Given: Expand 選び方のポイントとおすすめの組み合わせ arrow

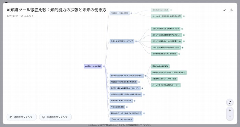Looking at the screenshot, I should click(x=144, y=113).
